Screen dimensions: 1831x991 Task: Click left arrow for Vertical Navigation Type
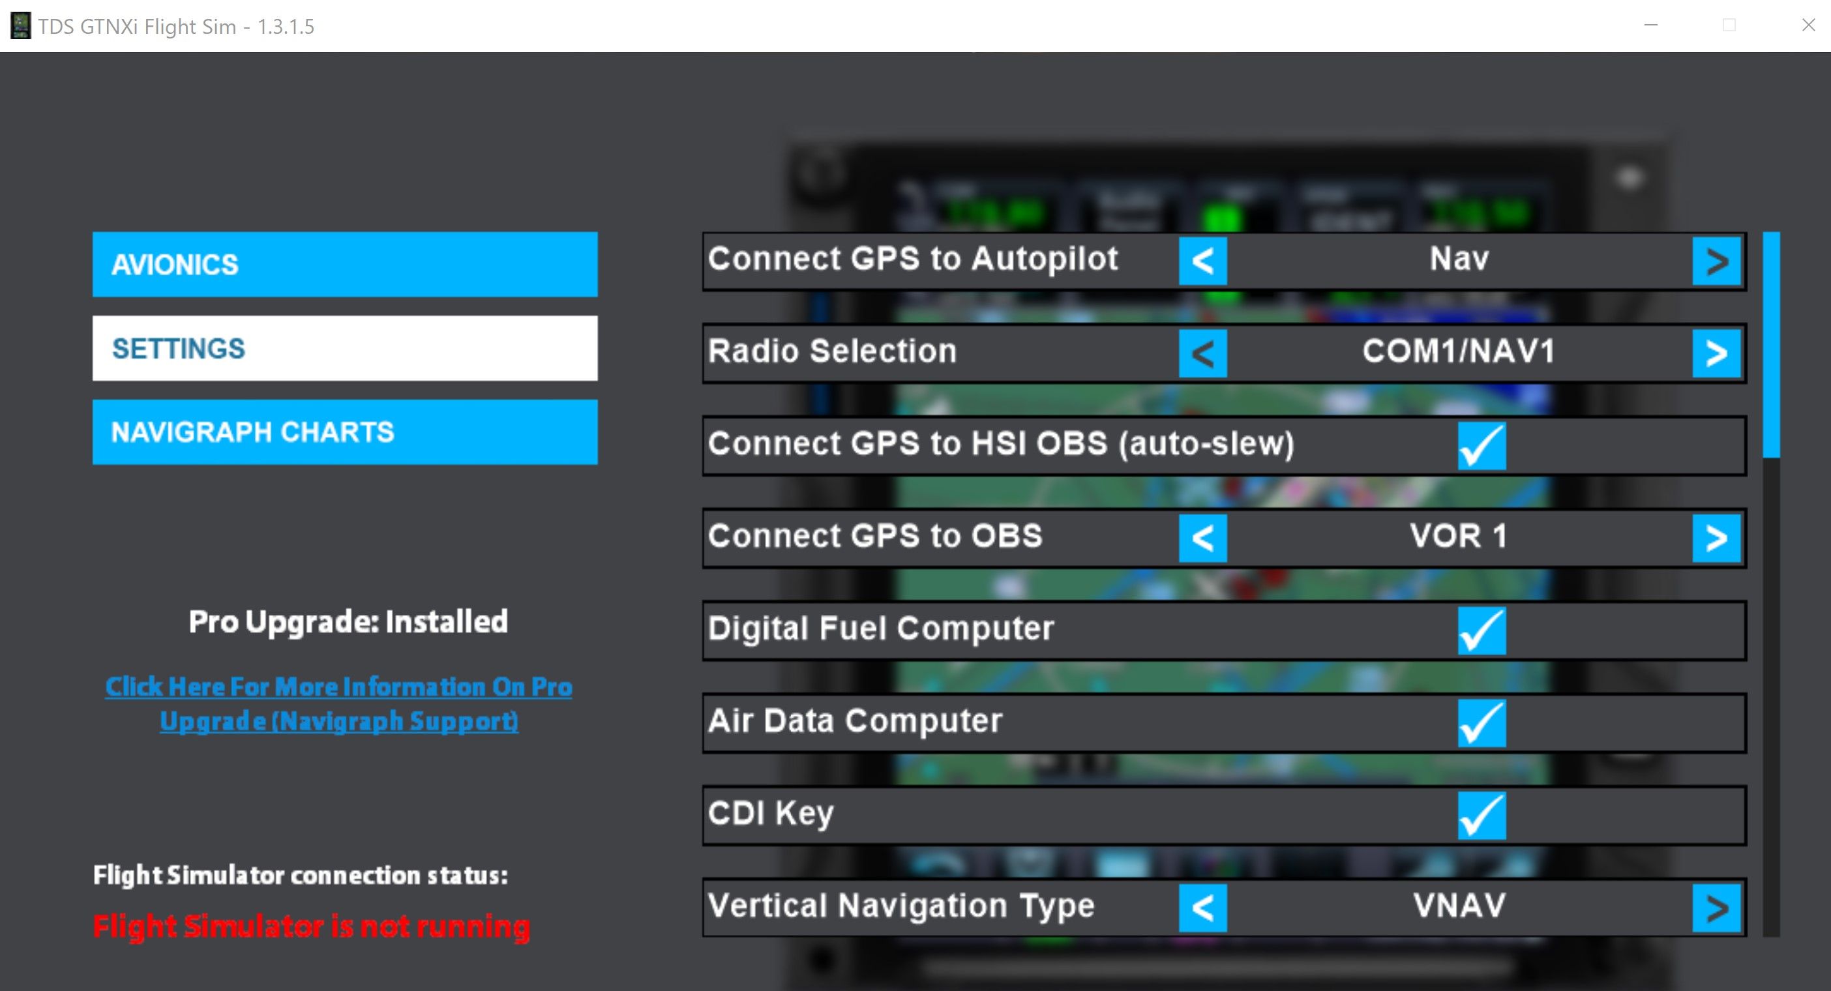(1202, 908)
